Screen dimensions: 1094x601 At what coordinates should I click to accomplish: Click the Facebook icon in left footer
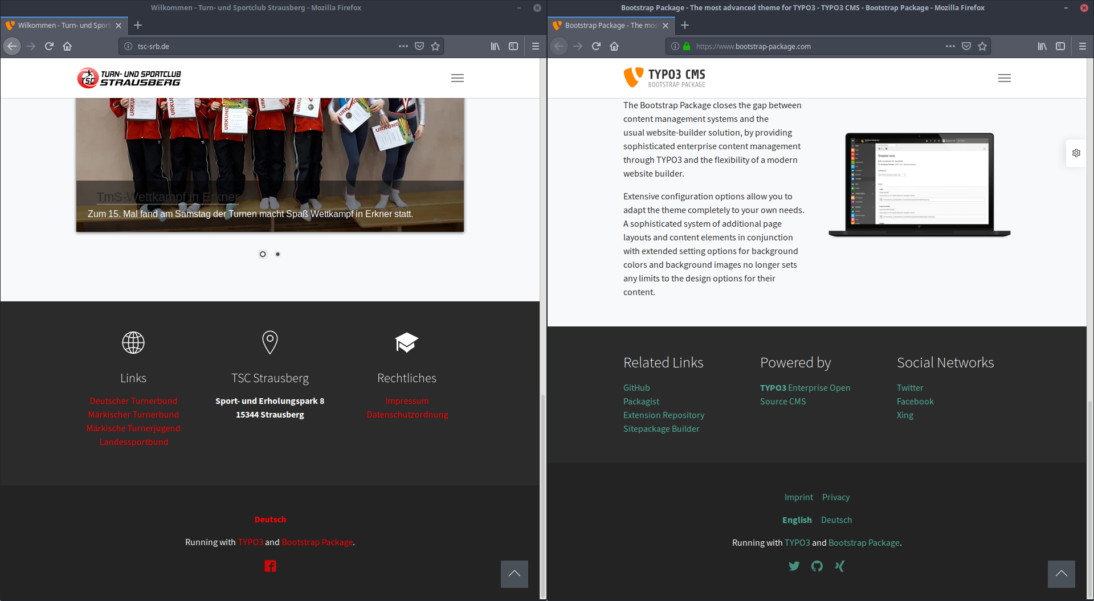pos(270,566)
